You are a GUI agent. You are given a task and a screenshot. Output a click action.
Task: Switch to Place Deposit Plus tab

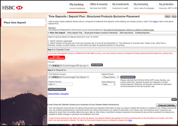coord(75,33)
